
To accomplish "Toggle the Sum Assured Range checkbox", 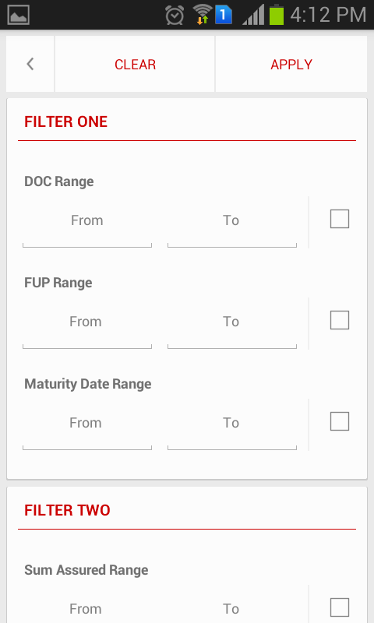I will coord(340,607).
